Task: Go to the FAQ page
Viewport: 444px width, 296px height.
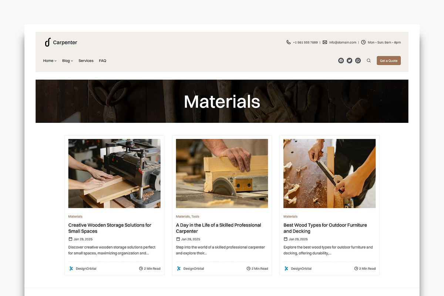Action: click(102, 61)
